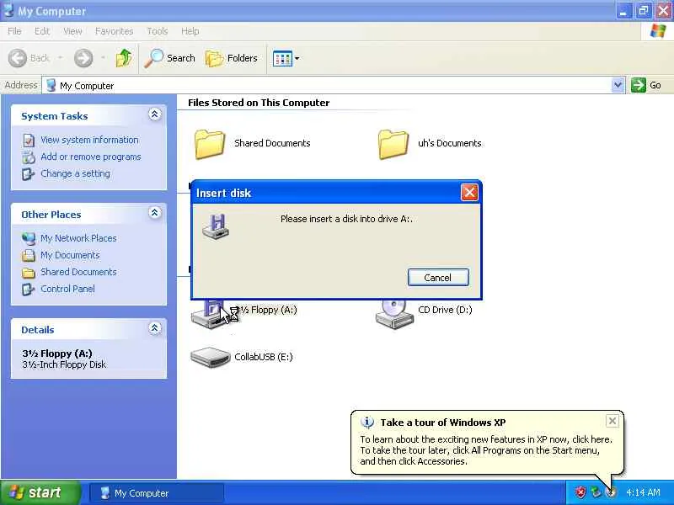The width and height of the screenshot is (674, 505).
Task: Dismiss the Windows XP tour balloon
Action: (x=612, y=421)
